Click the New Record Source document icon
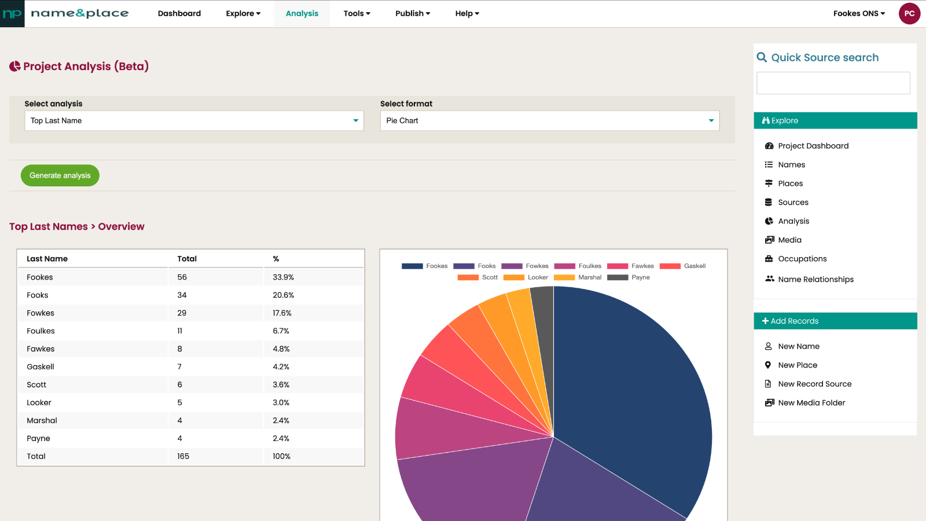The height and width of the screenshot is (521, 926). tap(768, 384)
